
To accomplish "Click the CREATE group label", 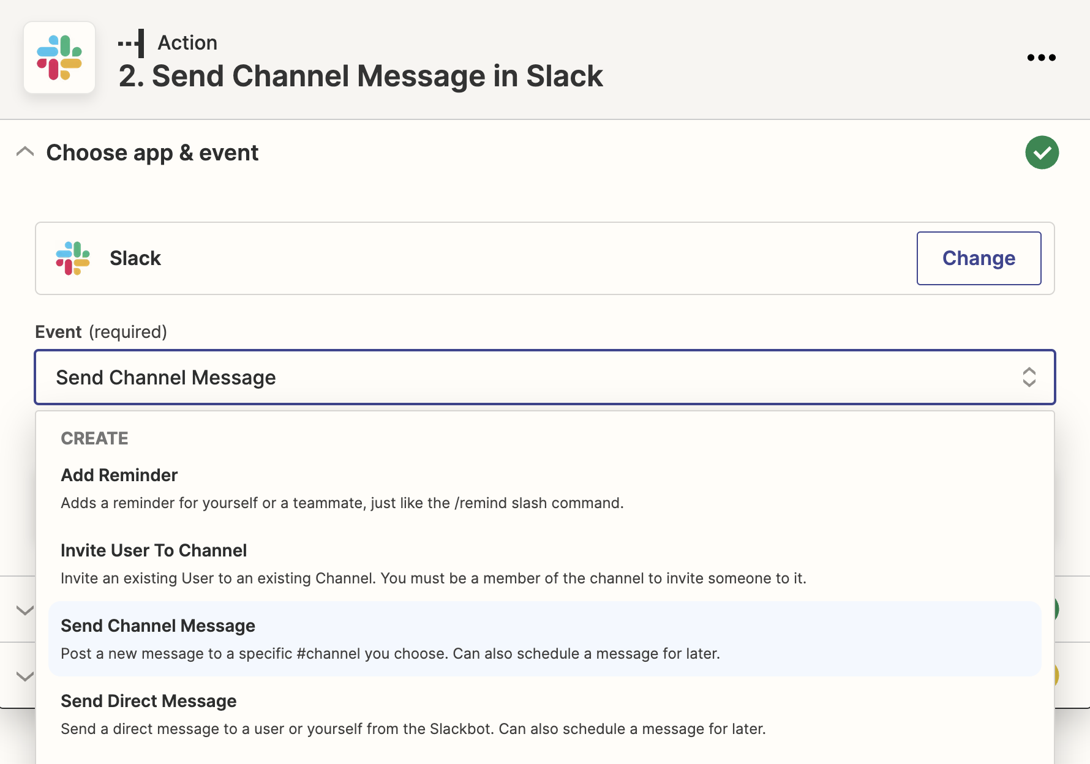I will [95, 438].
